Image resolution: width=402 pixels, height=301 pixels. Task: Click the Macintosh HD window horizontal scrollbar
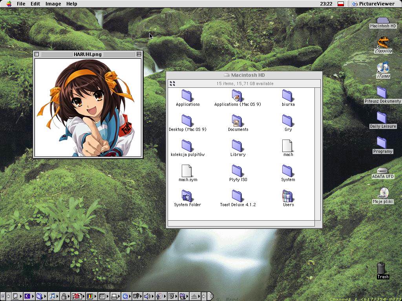pyautogui.click(x=241, y=223)
